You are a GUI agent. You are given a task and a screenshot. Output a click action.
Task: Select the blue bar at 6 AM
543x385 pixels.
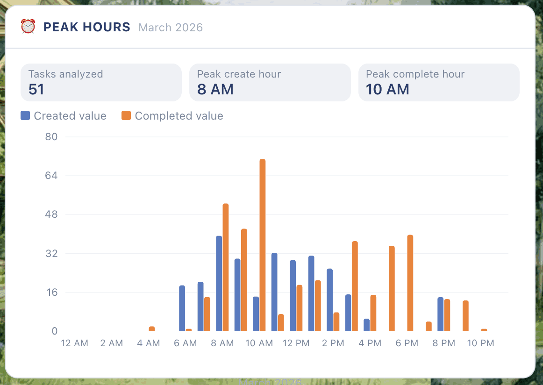(182, 308)
